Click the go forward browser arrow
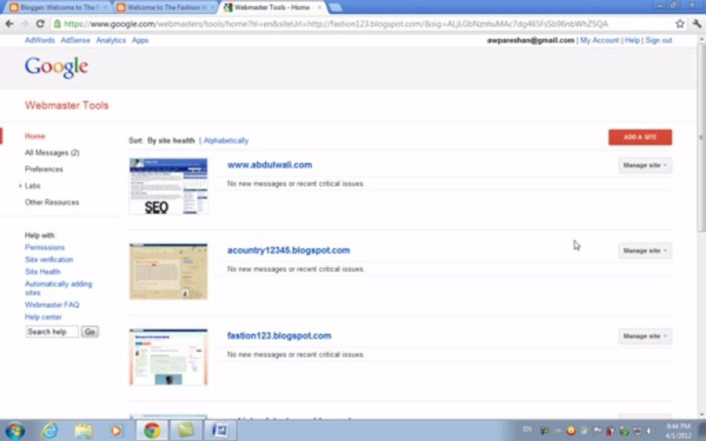Image resolution: width=706 pixels, height=441 pixels. 25,24
